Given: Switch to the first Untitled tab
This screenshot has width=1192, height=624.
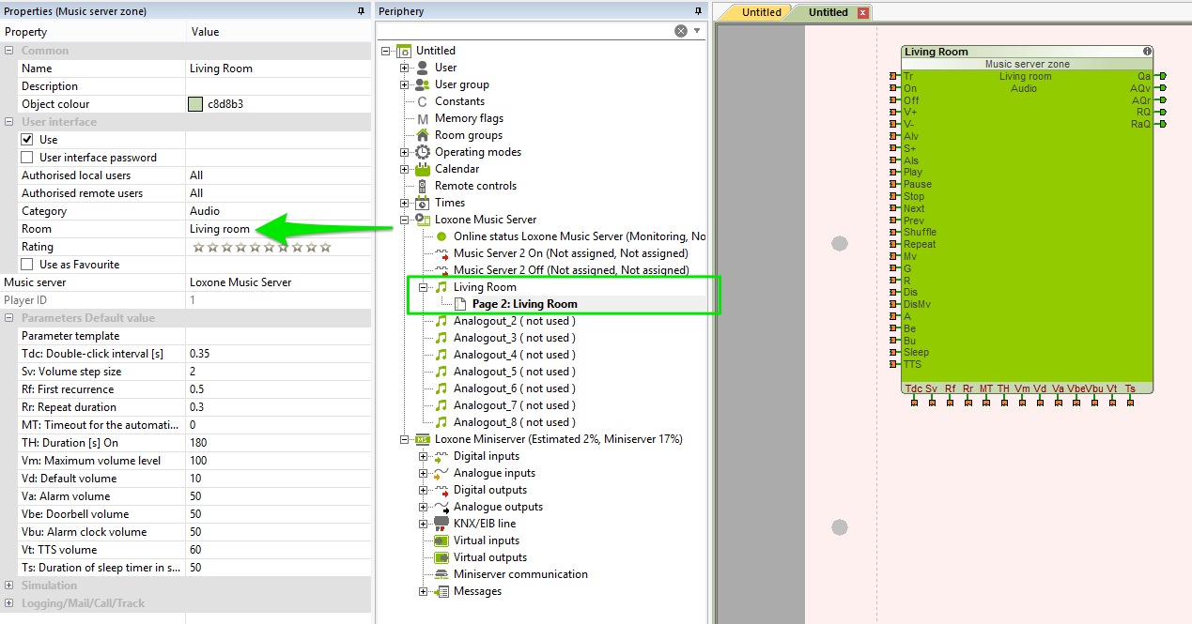Looking at the screenshot, I should (x=761, y=12).
